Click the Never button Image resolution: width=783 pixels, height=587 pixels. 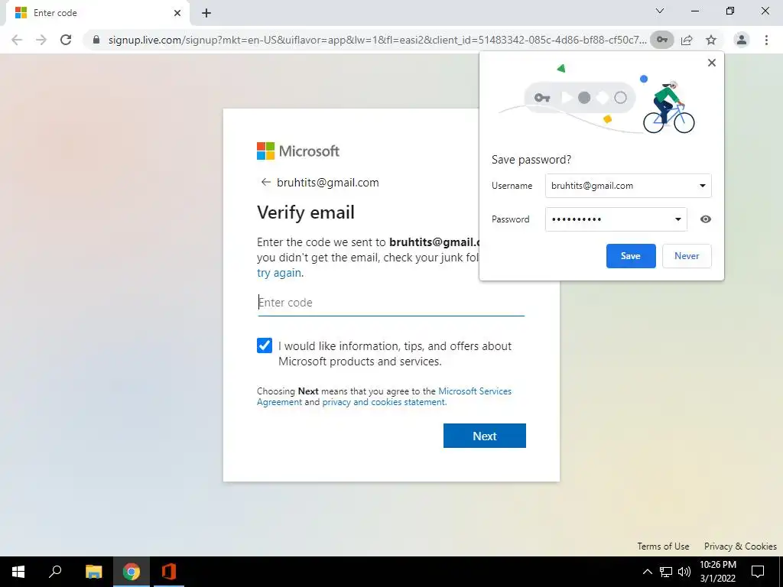(x=687, y=256)
